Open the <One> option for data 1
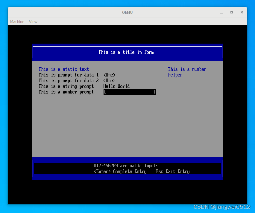This screenshot has height=213, width=255. click(109, 75)
